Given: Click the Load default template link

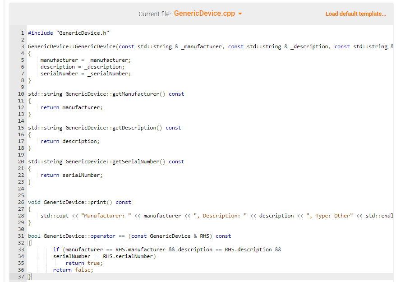Looking at the screenshot, I should (356, 14).
